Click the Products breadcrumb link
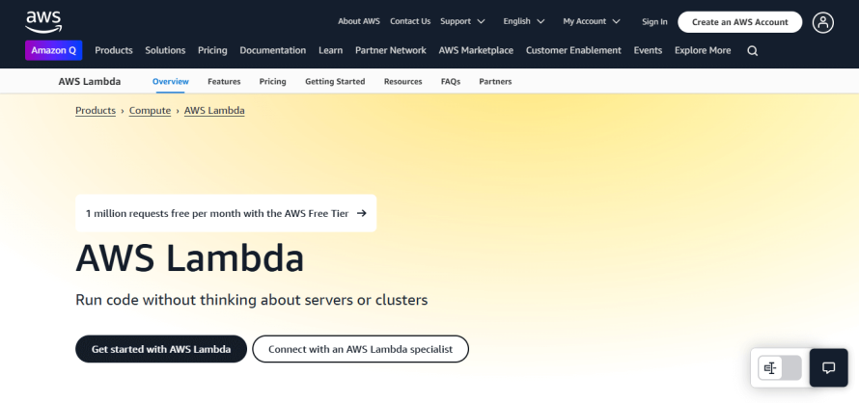Screen dimensions: 859x403 click(96, 111)
